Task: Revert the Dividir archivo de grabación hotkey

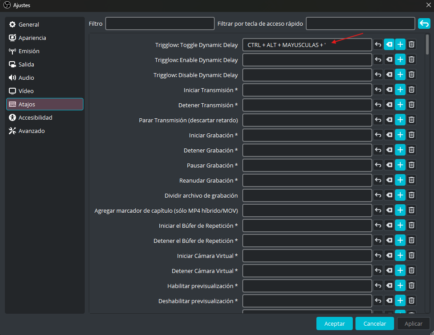Action: [x=378, y=195]
